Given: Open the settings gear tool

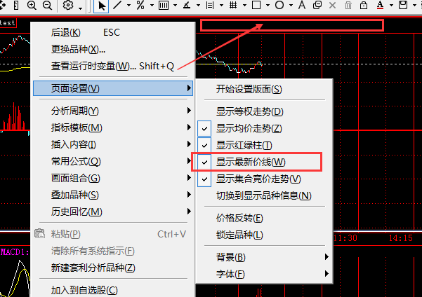Looking at the screenshot, I should point(68,5).
